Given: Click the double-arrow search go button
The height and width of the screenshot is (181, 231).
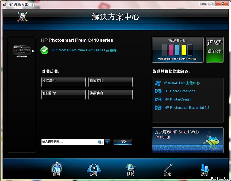Looking at the screenshot, I should click(x=123, y=142).
